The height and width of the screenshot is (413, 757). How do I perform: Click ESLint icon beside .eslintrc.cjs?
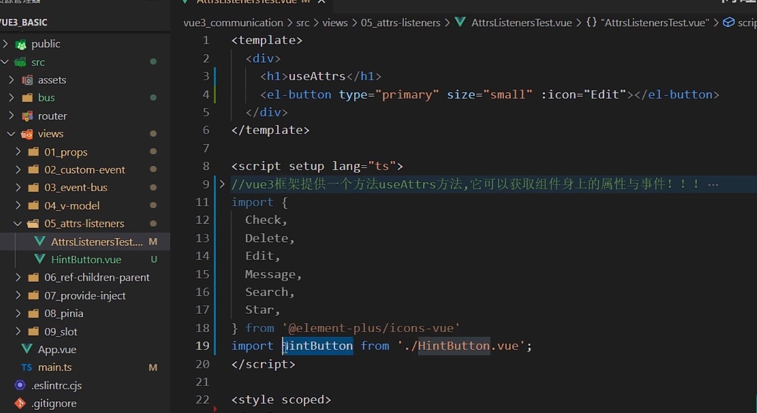tap(20, 385)
